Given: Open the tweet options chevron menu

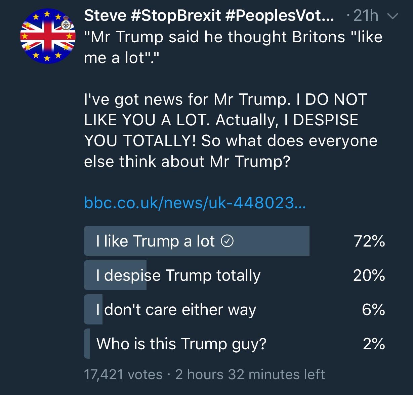Looking at the screenshot, I should (x=393, y=16).
